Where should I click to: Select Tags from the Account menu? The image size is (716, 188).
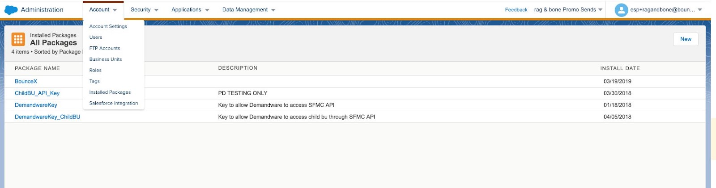[x=94, y=81]
